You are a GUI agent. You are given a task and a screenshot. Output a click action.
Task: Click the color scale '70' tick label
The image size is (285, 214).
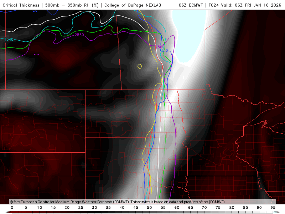click(x=204, y=208)
